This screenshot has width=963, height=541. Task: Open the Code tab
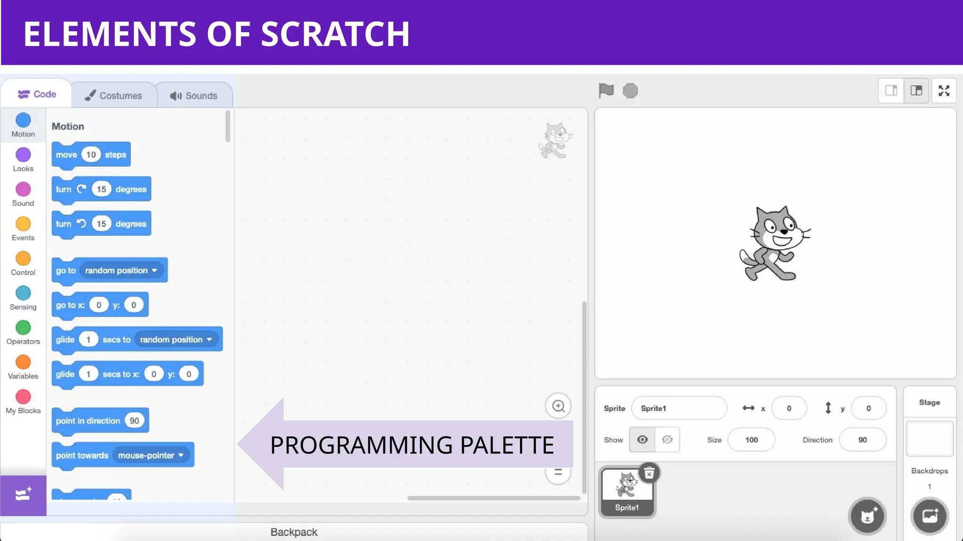pyautogui.click(x=37, y=94)
